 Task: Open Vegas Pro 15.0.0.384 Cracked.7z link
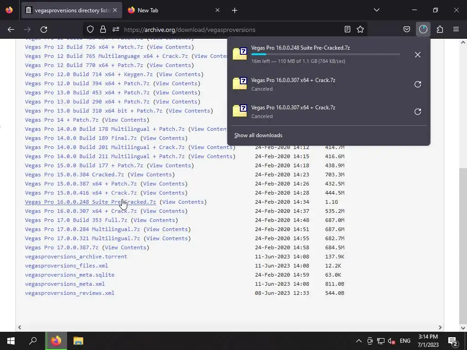[74, 175]
